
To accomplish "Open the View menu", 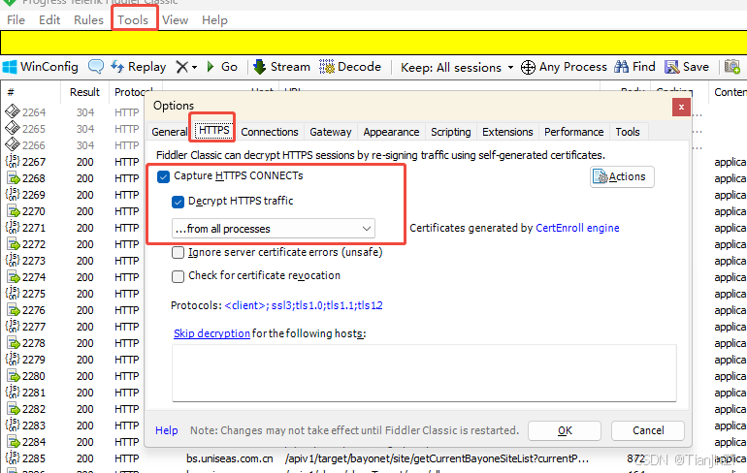I will tap(175, 20).
